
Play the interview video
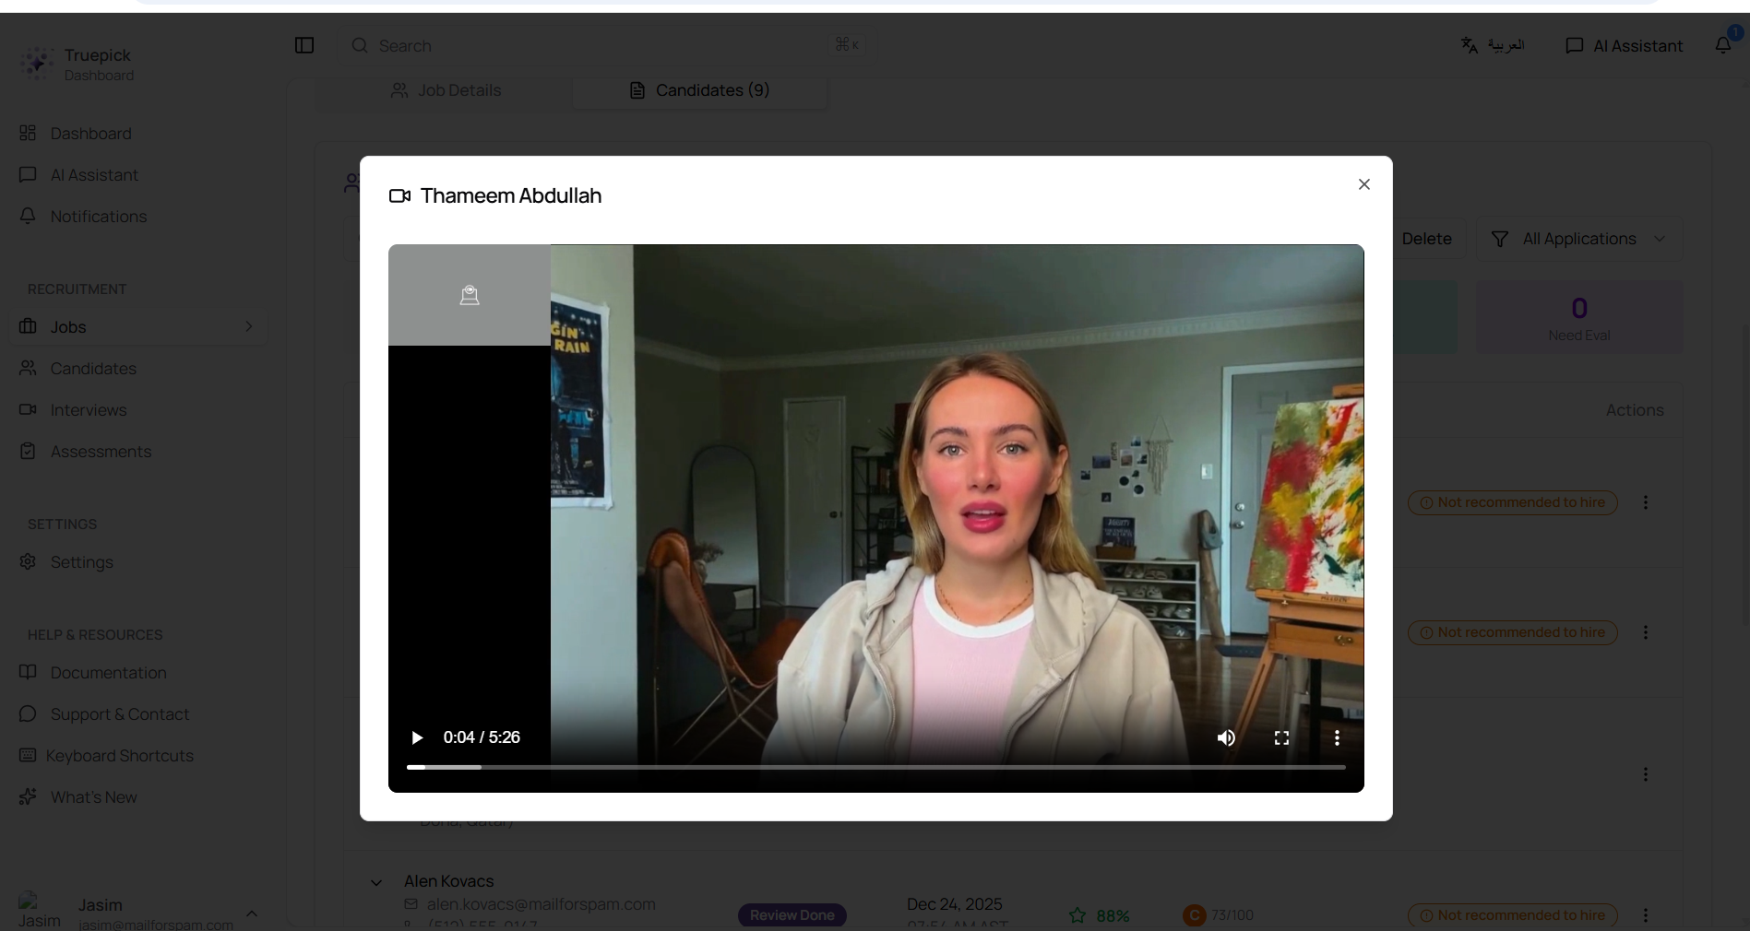[x=417, y=737]
